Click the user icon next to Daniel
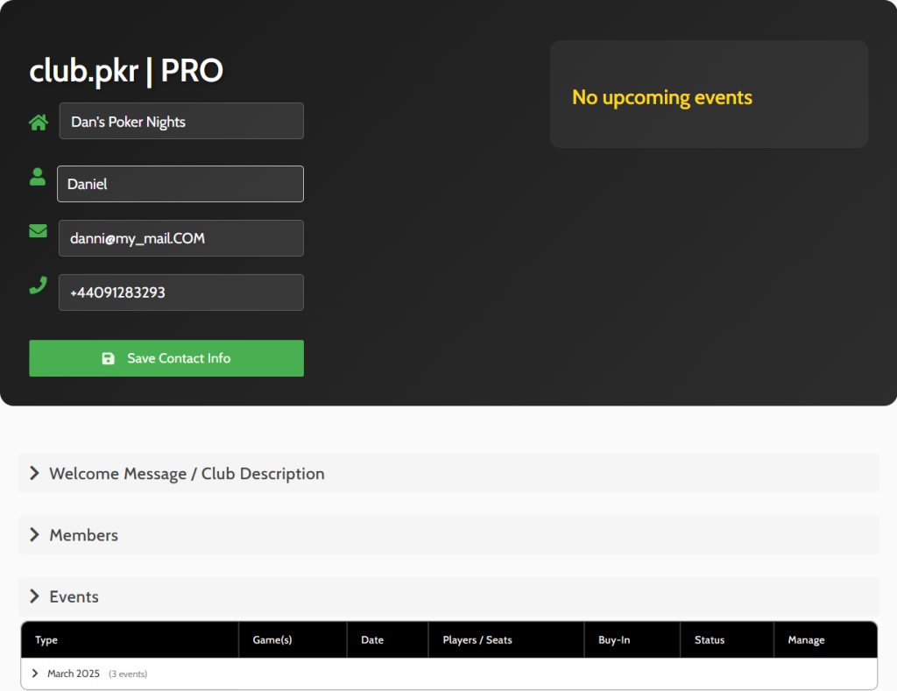The width and height of the screenshot is (897, 691). coord(38,177)
